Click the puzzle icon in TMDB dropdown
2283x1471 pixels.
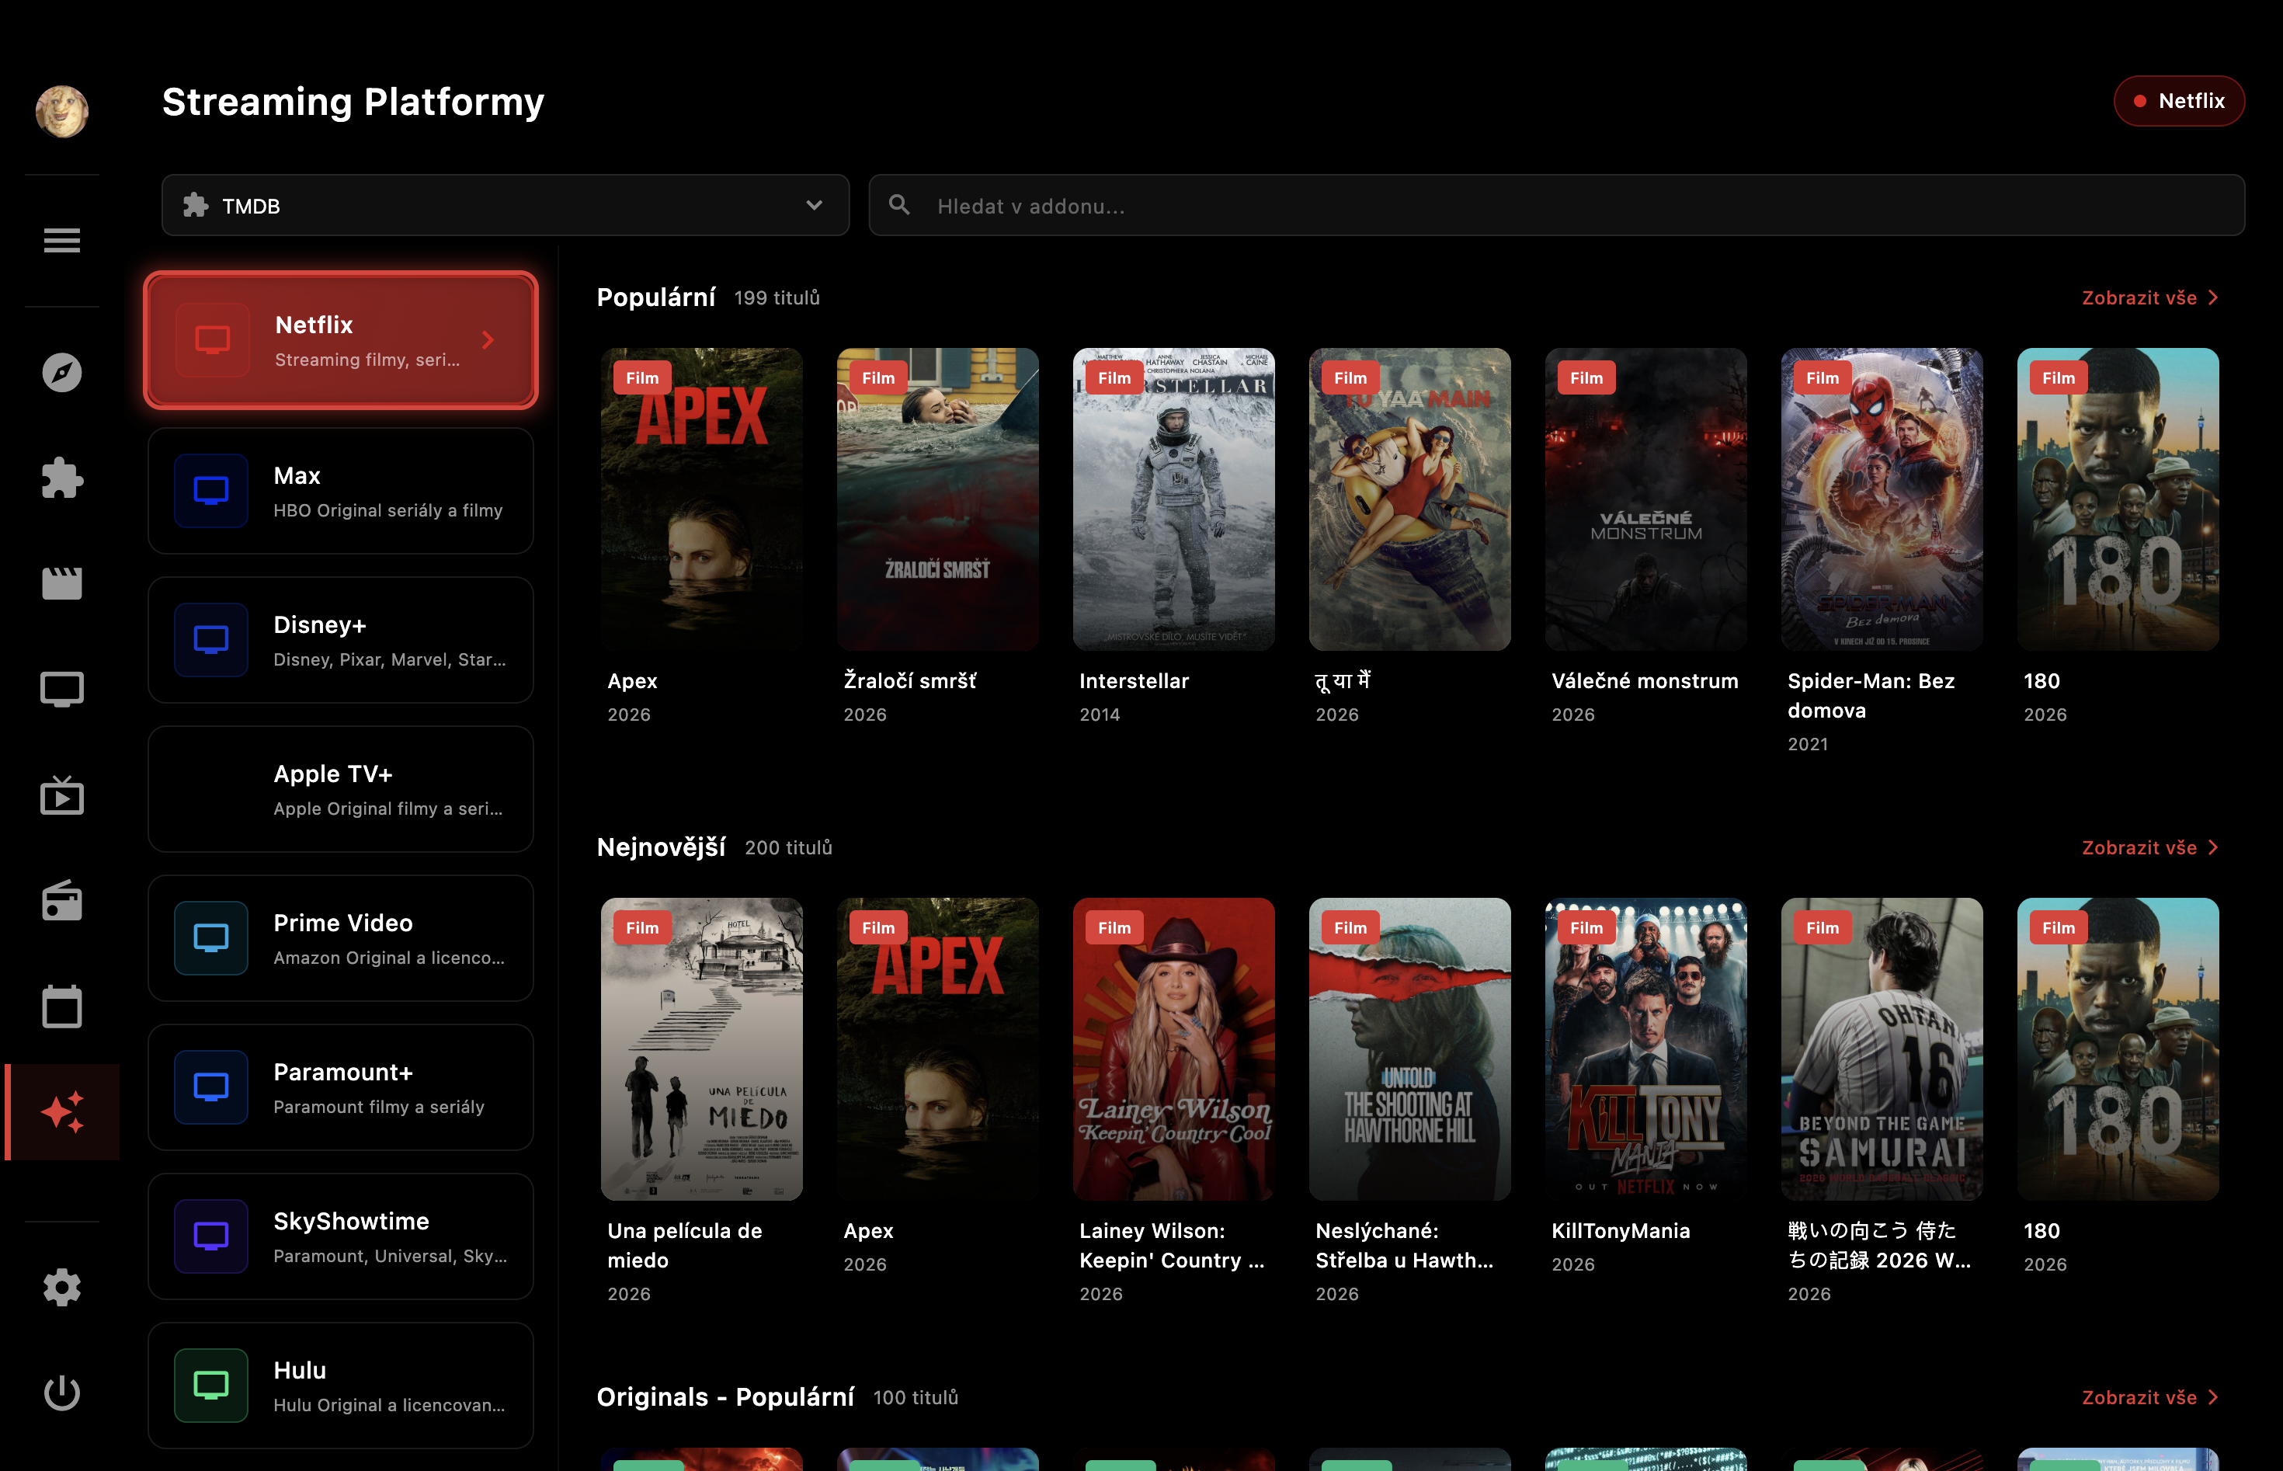pos(196,205)
